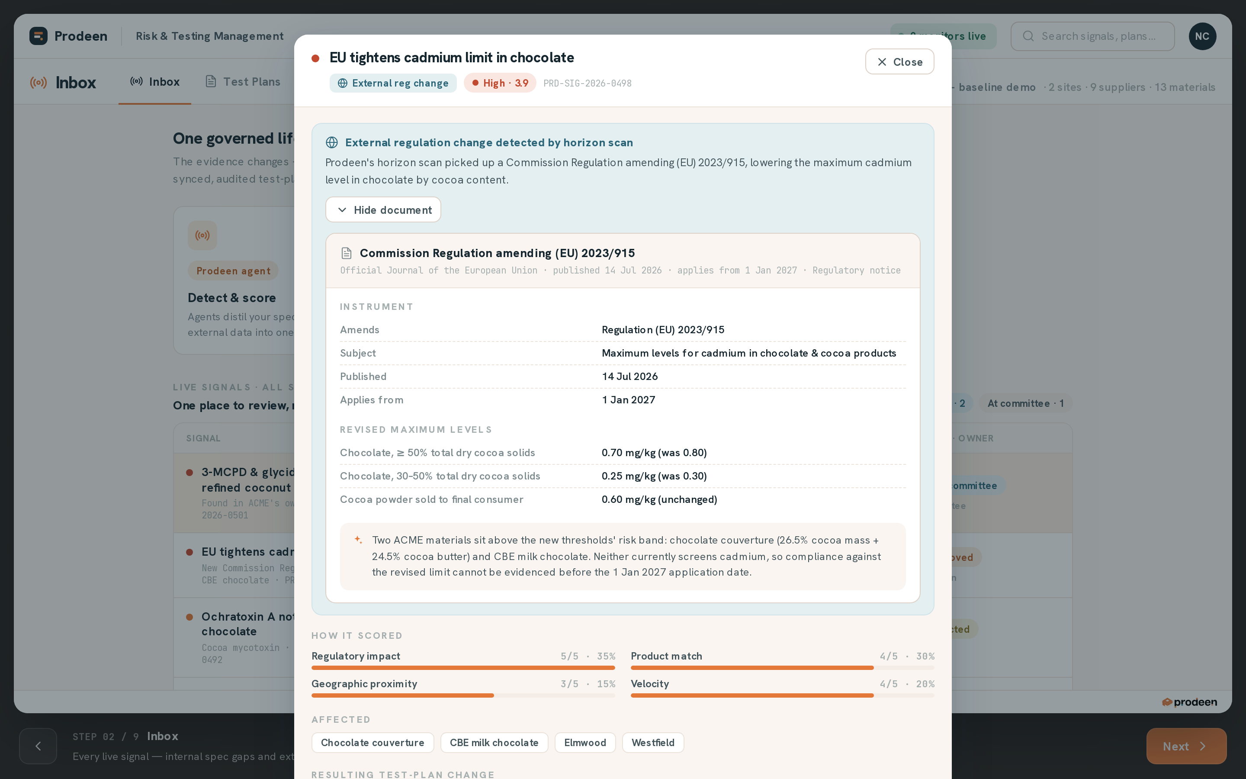
Task: Click the globe icon in External reg change tag
Action: (x=342, y=83)
